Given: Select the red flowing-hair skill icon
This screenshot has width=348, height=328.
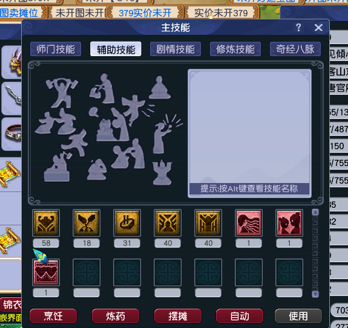Looking at the screenshot, I should point(249,223).
